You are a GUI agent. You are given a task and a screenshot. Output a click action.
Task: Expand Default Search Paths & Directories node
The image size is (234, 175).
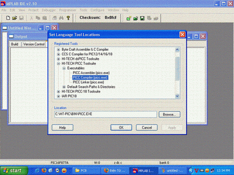click(64, 87)
